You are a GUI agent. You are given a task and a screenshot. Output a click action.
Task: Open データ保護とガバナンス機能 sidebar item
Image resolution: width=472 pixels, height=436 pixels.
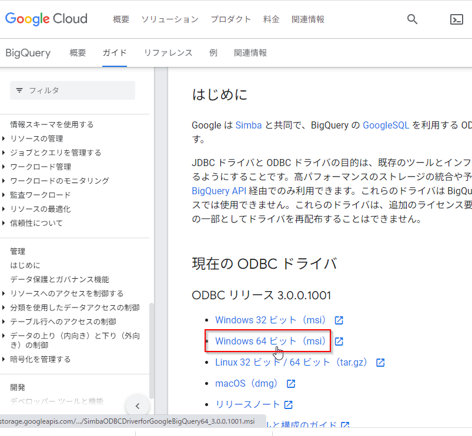[x=59, y=279]
